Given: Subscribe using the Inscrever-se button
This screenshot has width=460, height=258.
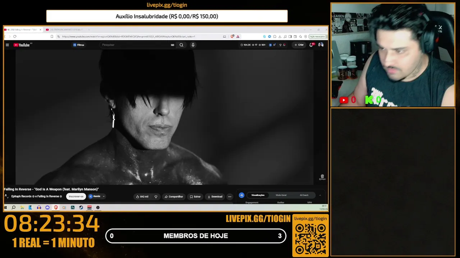Looking at the screenshot, I should pos(76,196).
